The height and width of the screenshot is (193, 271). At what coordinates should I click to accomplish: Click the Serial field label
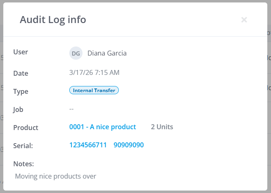(x=23, y=146)
